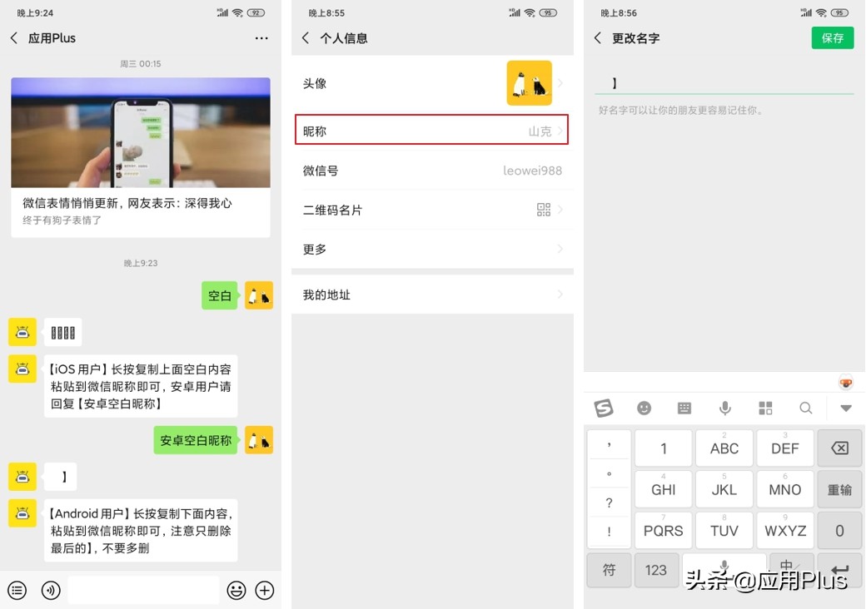Go back from the 应用Plus chat
Screen dimensions: 866x609
[x=14, y=38]
